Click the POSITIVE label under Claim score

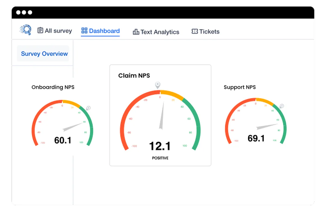[x=160, y=158]
